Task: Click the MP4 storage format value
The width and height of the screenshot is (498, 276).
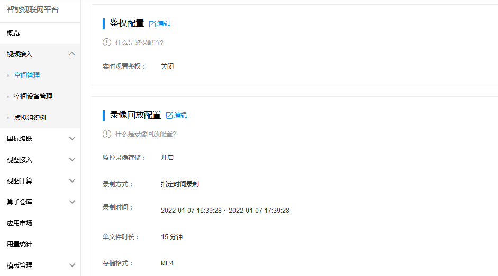Action: pos(167,263)
